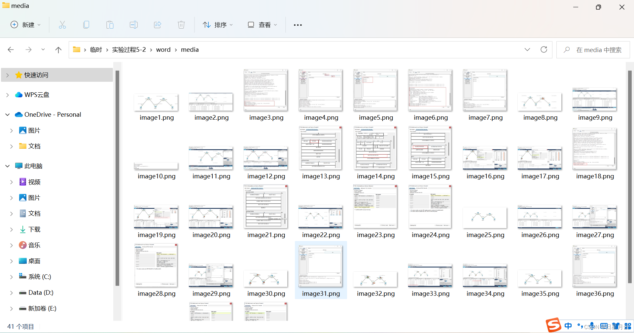Select image18.png thumbnail
This screenshot has width=634, height=333.
[x=595, y=149]
